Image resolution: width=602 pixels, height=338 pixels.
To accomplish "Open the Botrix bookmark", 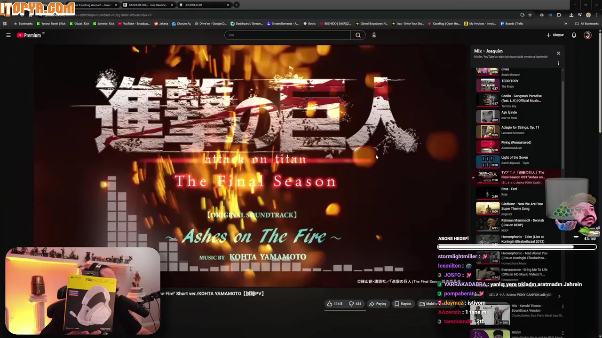I will click(x=309, y=23).
